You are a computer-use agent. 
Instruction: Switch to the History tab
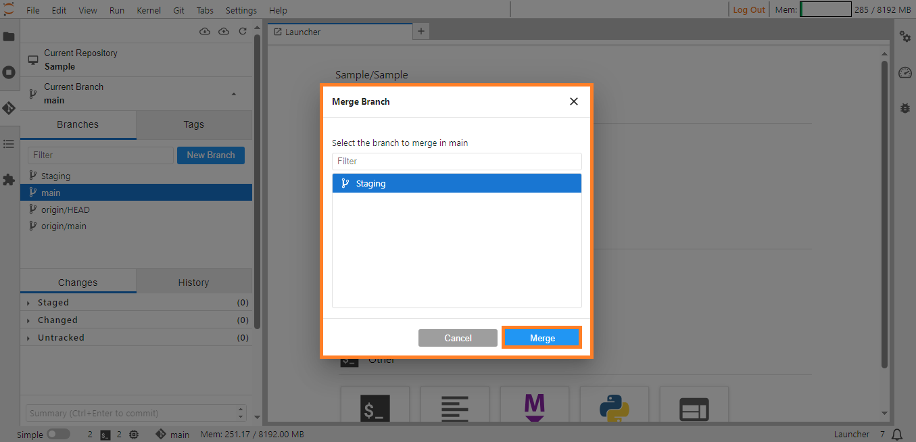pyautogui.click(x=193, y=283)
